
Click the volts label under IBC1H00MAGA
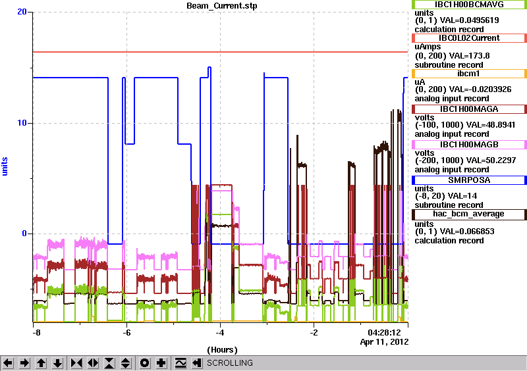click(424, 118)
